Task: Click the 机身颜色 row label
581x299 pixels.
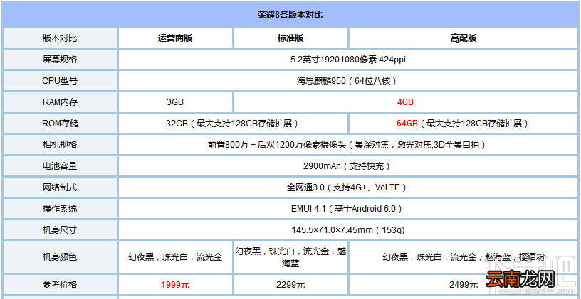Action: click(60, 257)
